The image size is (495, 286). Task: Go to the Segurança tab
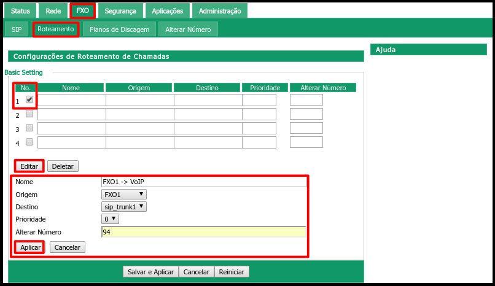tap(120, 11)
